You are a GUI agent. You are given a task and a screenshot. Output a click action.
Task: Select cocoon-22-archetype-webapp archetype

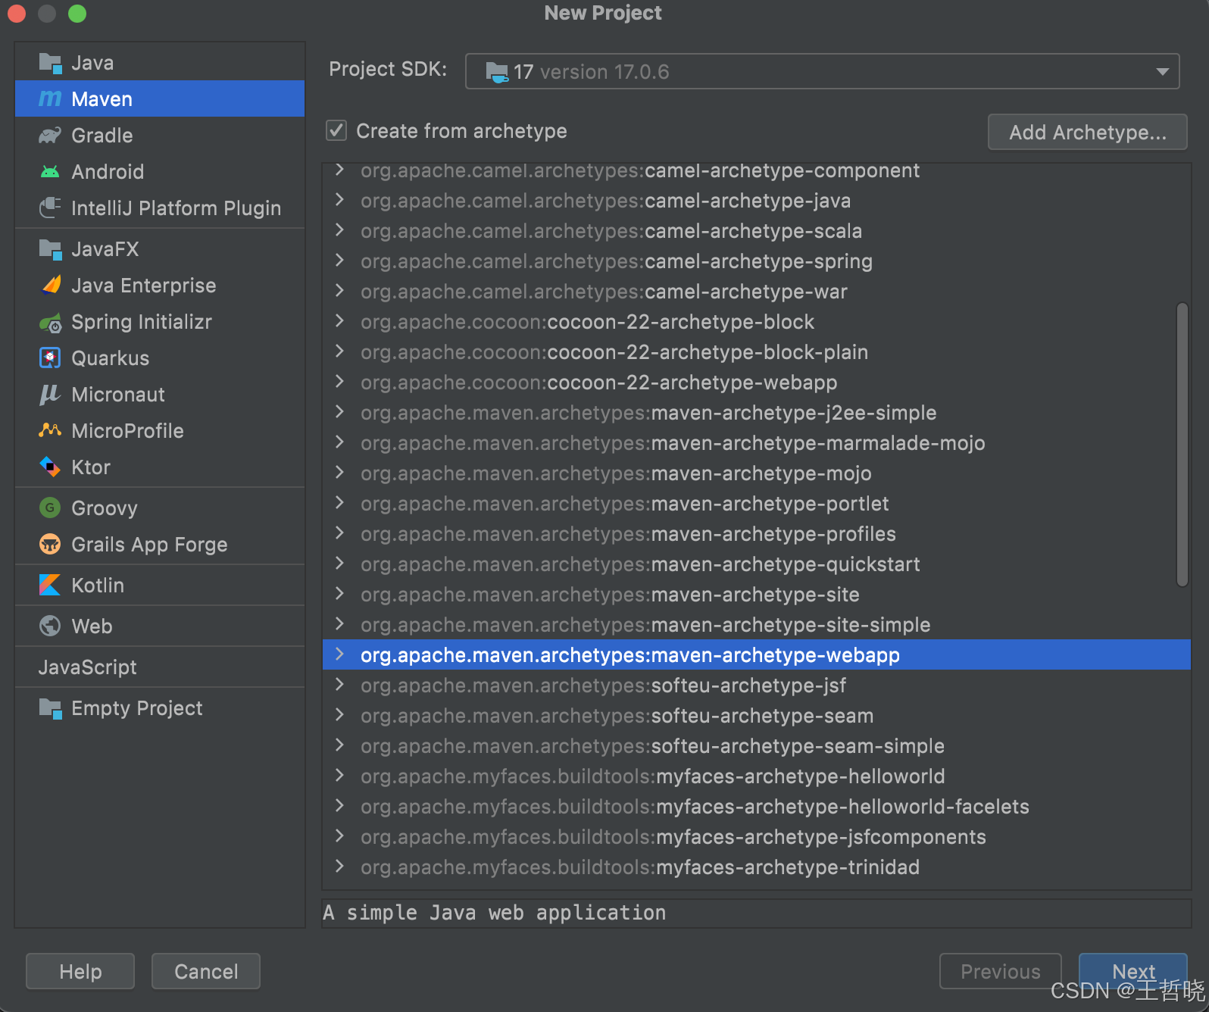(757, 383)
